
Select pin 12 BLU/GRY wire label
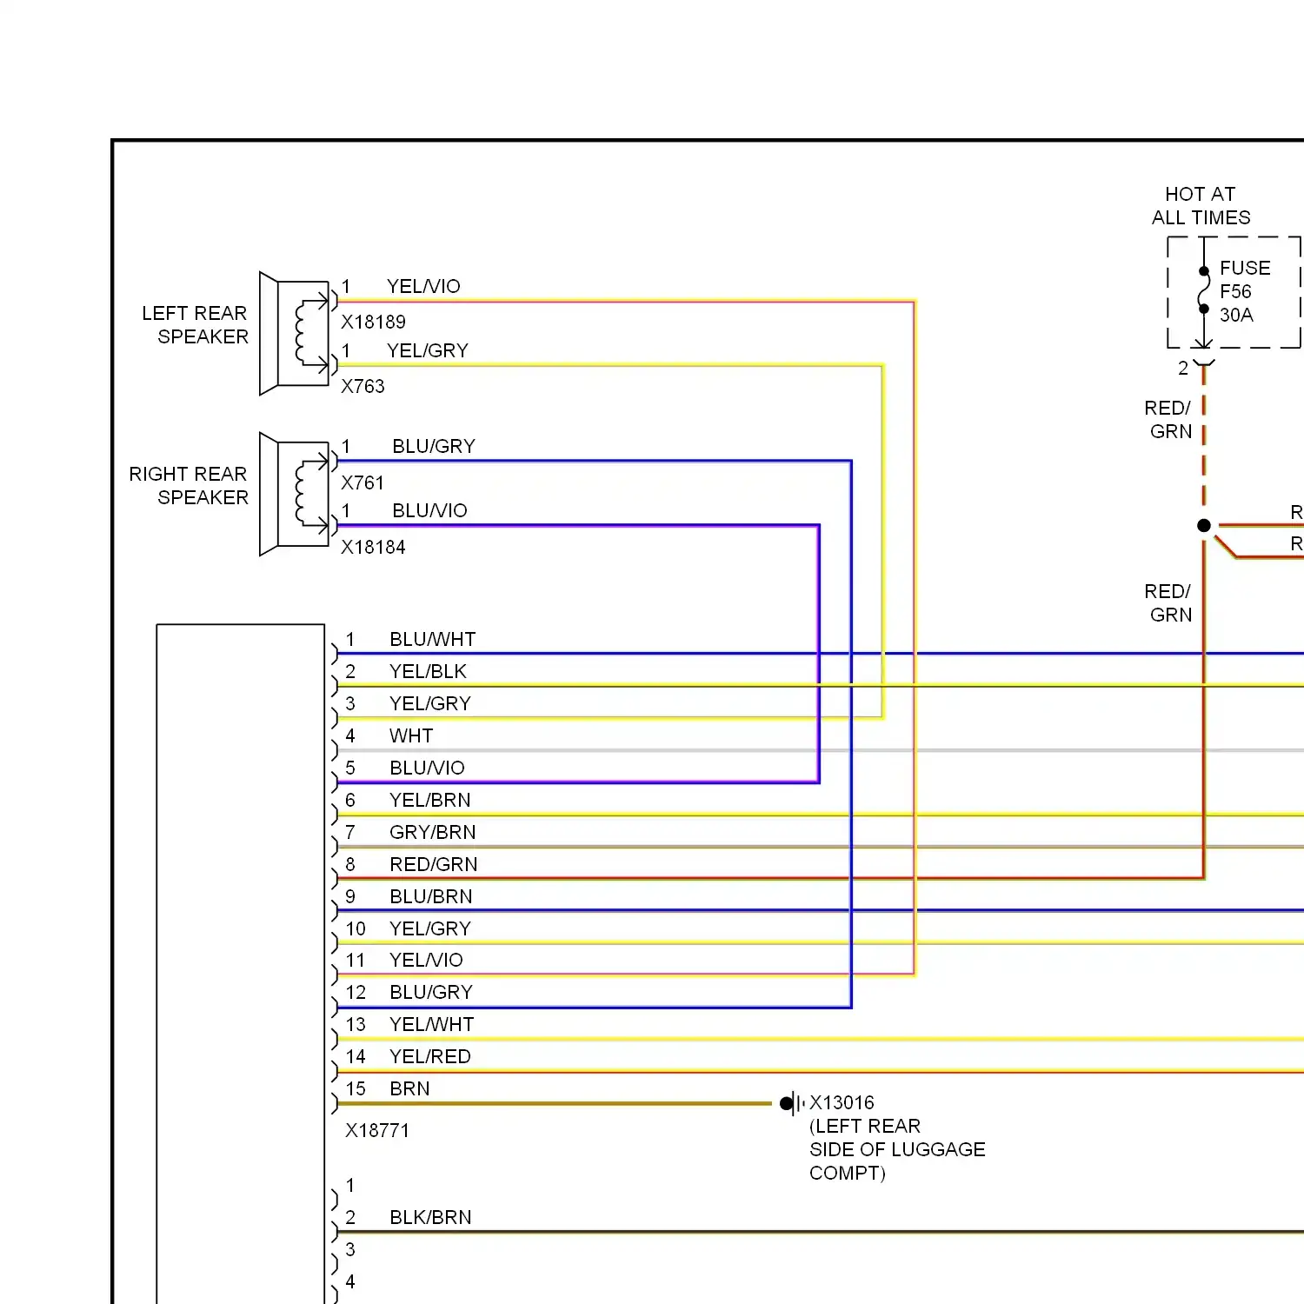pos(431,992)
